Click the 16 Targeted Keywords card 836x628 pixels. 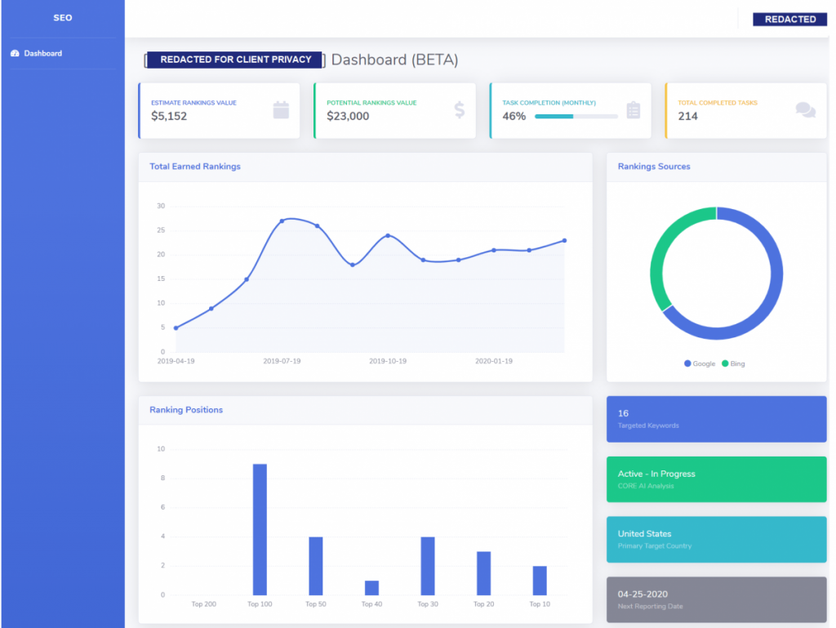tap(717, 419)
